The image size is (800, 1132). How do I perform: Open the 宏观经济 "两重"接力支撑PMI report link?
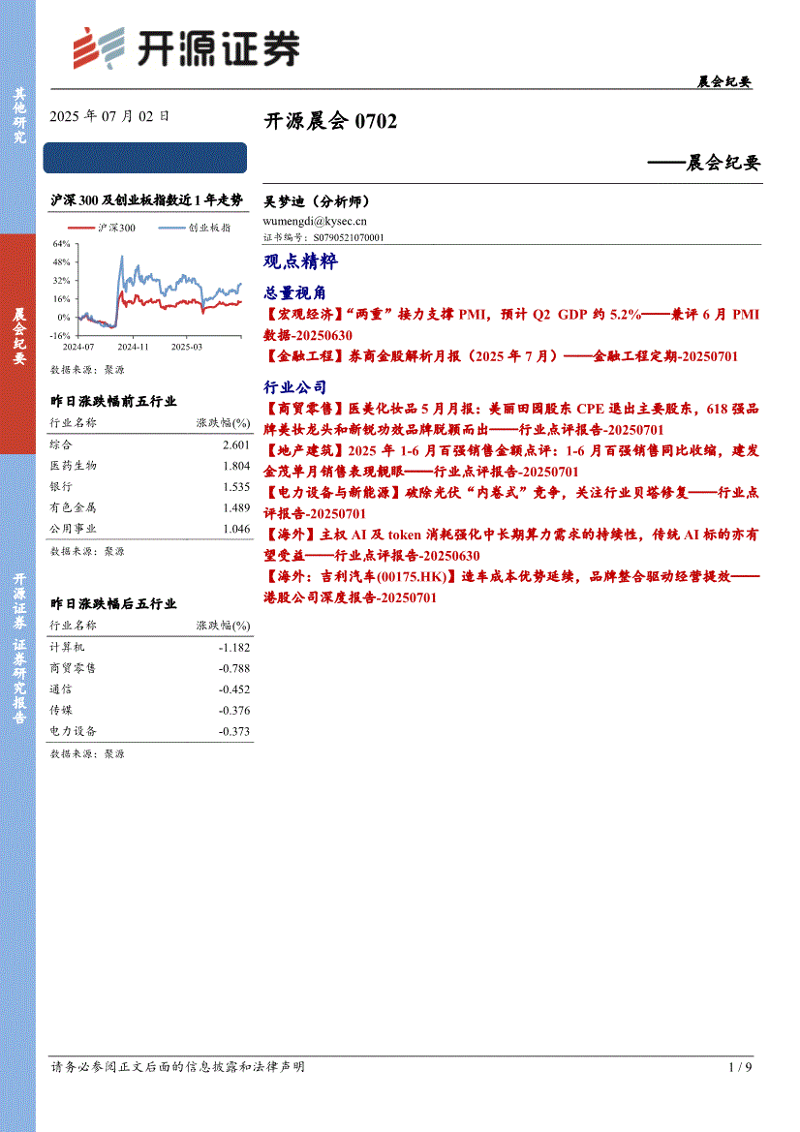coord(511,324)
